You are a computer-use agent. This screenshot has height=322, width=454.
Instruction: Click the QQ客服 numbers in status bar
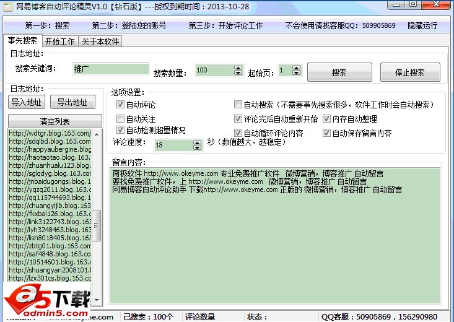(379, 317)
